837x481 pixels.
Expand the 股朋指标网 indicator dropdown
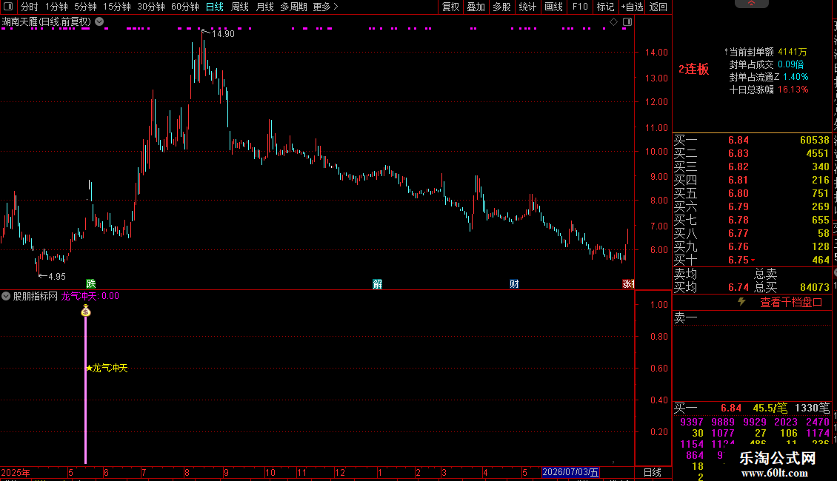pyautogui.click(x=6, y=296)
